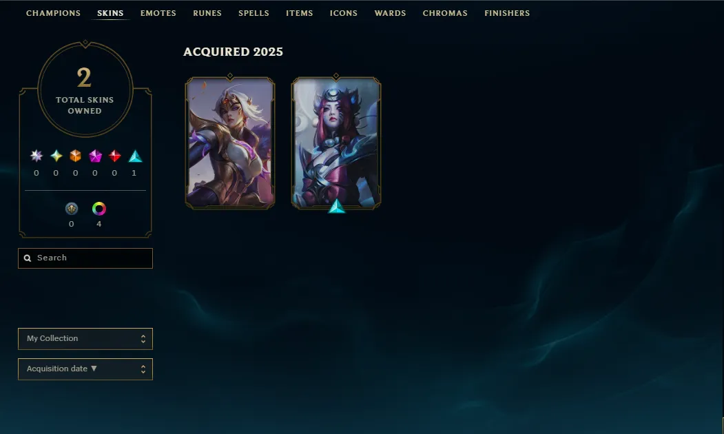Select the cyan triangle rarity gem icon
724x434 pixels.
tap(135, 156)
